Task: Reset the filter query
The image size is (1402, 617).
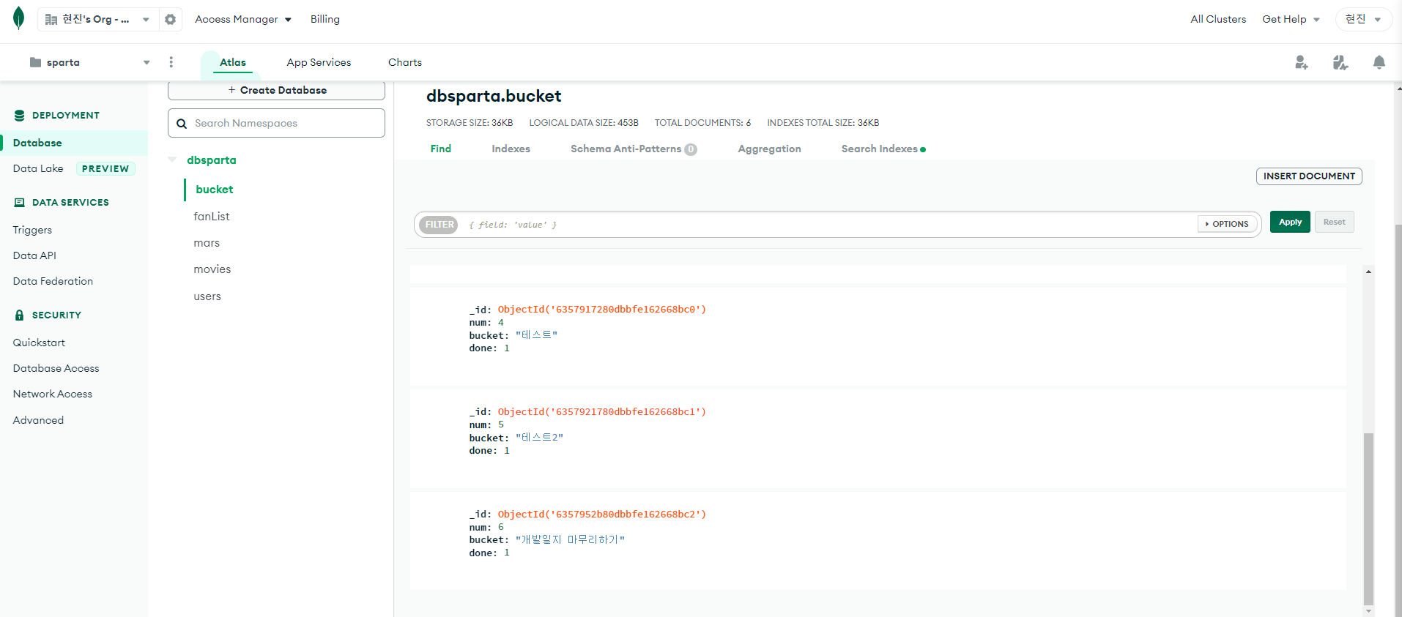Action: pos(1334,222)
